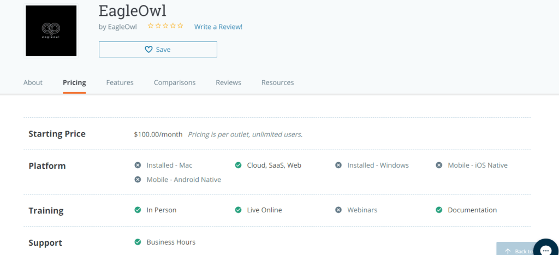Click the Webinars training text
Screen dimensions: 559x255
[362, 210]
